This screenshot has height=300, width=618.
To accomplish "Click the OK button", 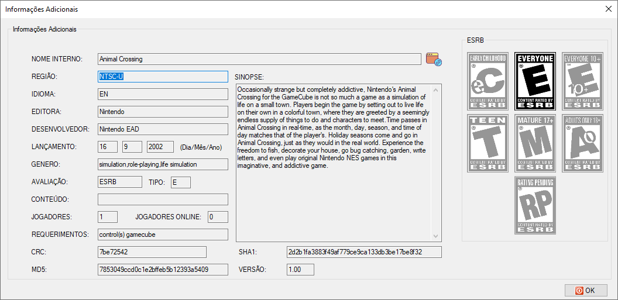I will pyautogui.click(x=586, y=291).
